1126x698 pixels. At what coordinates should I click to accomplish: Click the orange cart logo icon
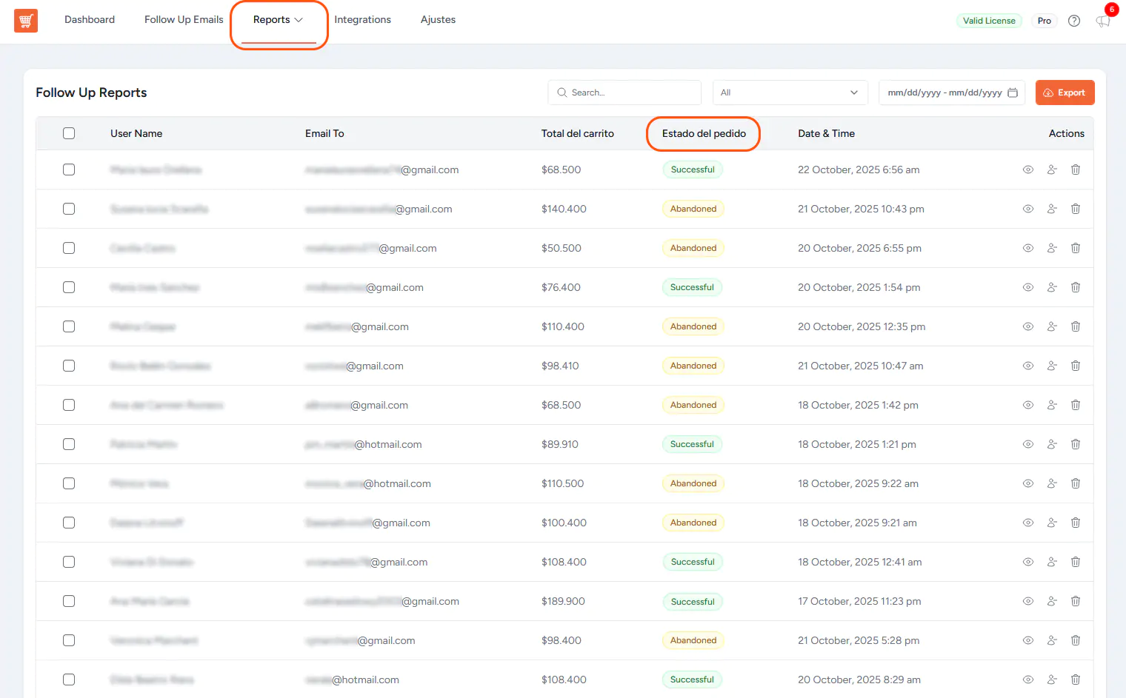26,21
